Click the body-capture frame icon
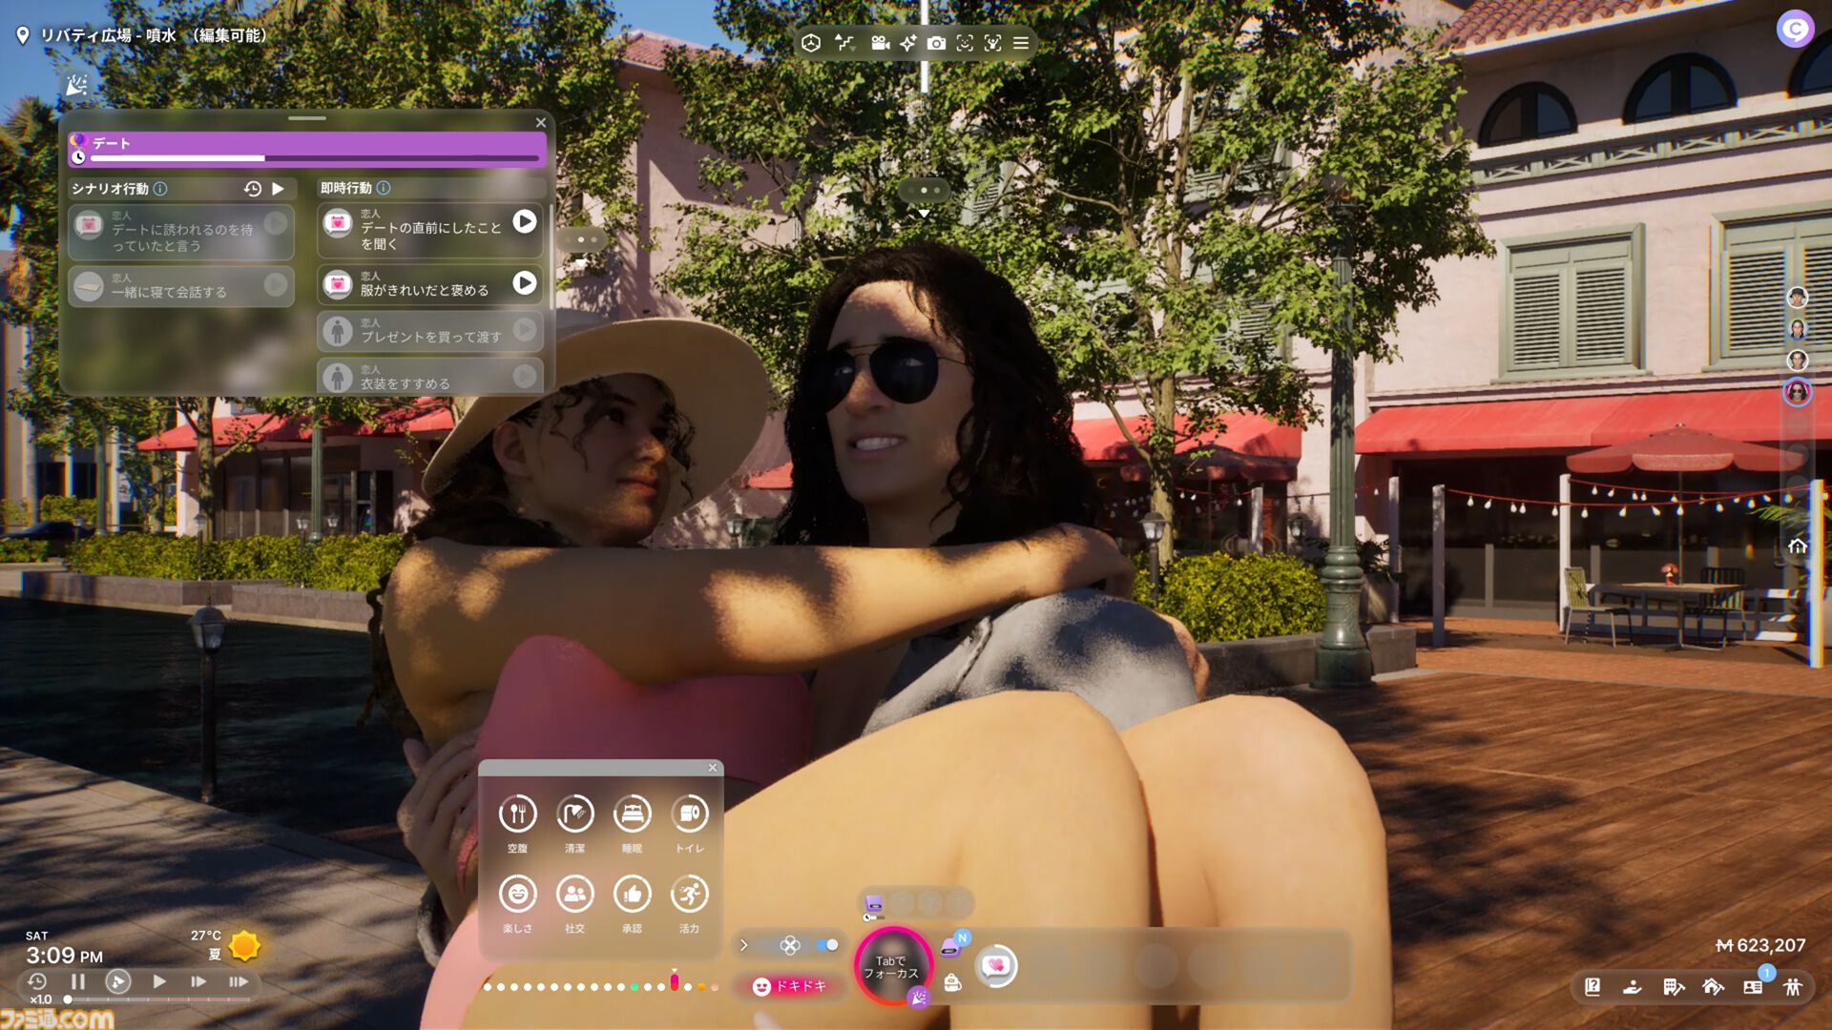 [993, 43]
